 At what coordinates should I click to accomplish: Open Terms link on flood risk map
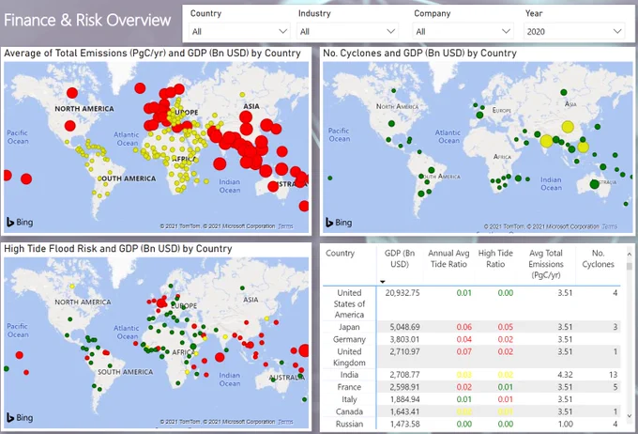285,422
